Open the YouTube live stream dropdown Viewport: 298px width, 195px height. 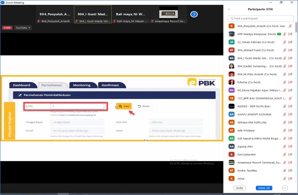[x=23, y=28]
